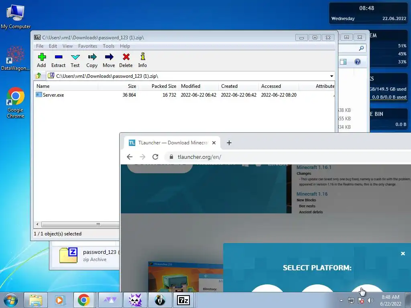Click the preview pane icon in Explorer
Screen dimensions: 411x308
click(343, 62)
